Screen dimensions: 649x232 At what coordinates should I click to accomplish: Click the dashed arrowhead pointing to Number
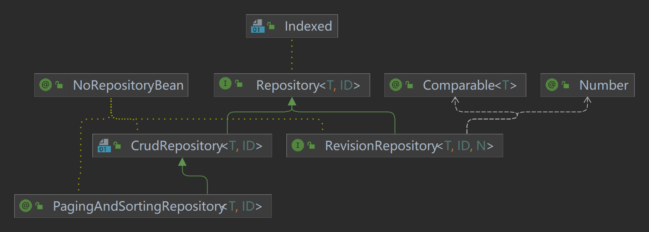[587, 100]
